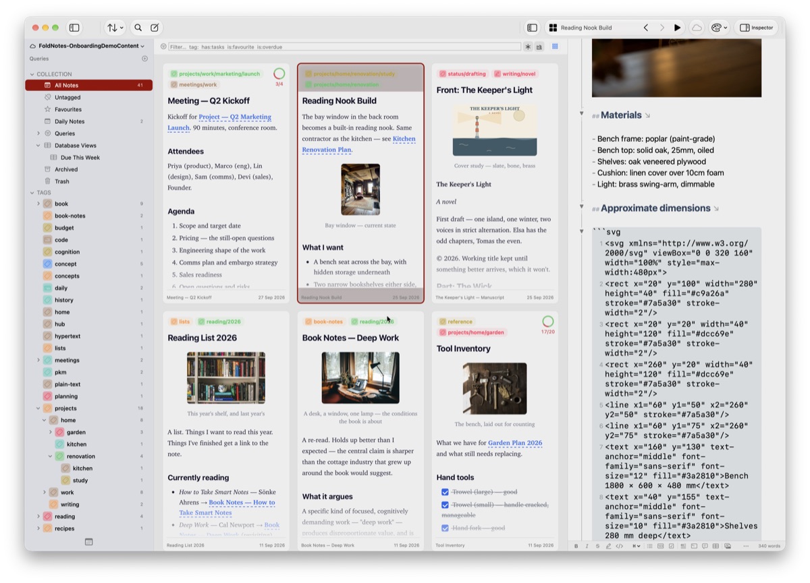Expand the Queries sidebar item
810x583 pixels.
coord(38,133)
